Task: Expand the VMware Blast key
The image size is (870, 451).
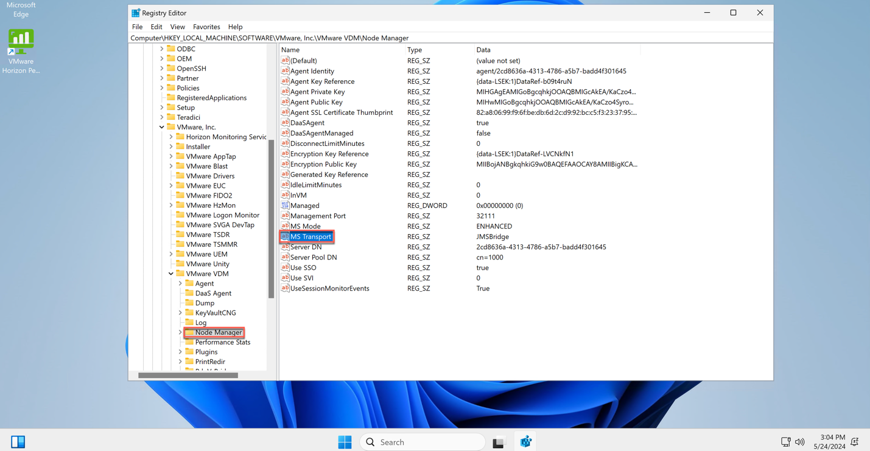Action: point(171,166)
